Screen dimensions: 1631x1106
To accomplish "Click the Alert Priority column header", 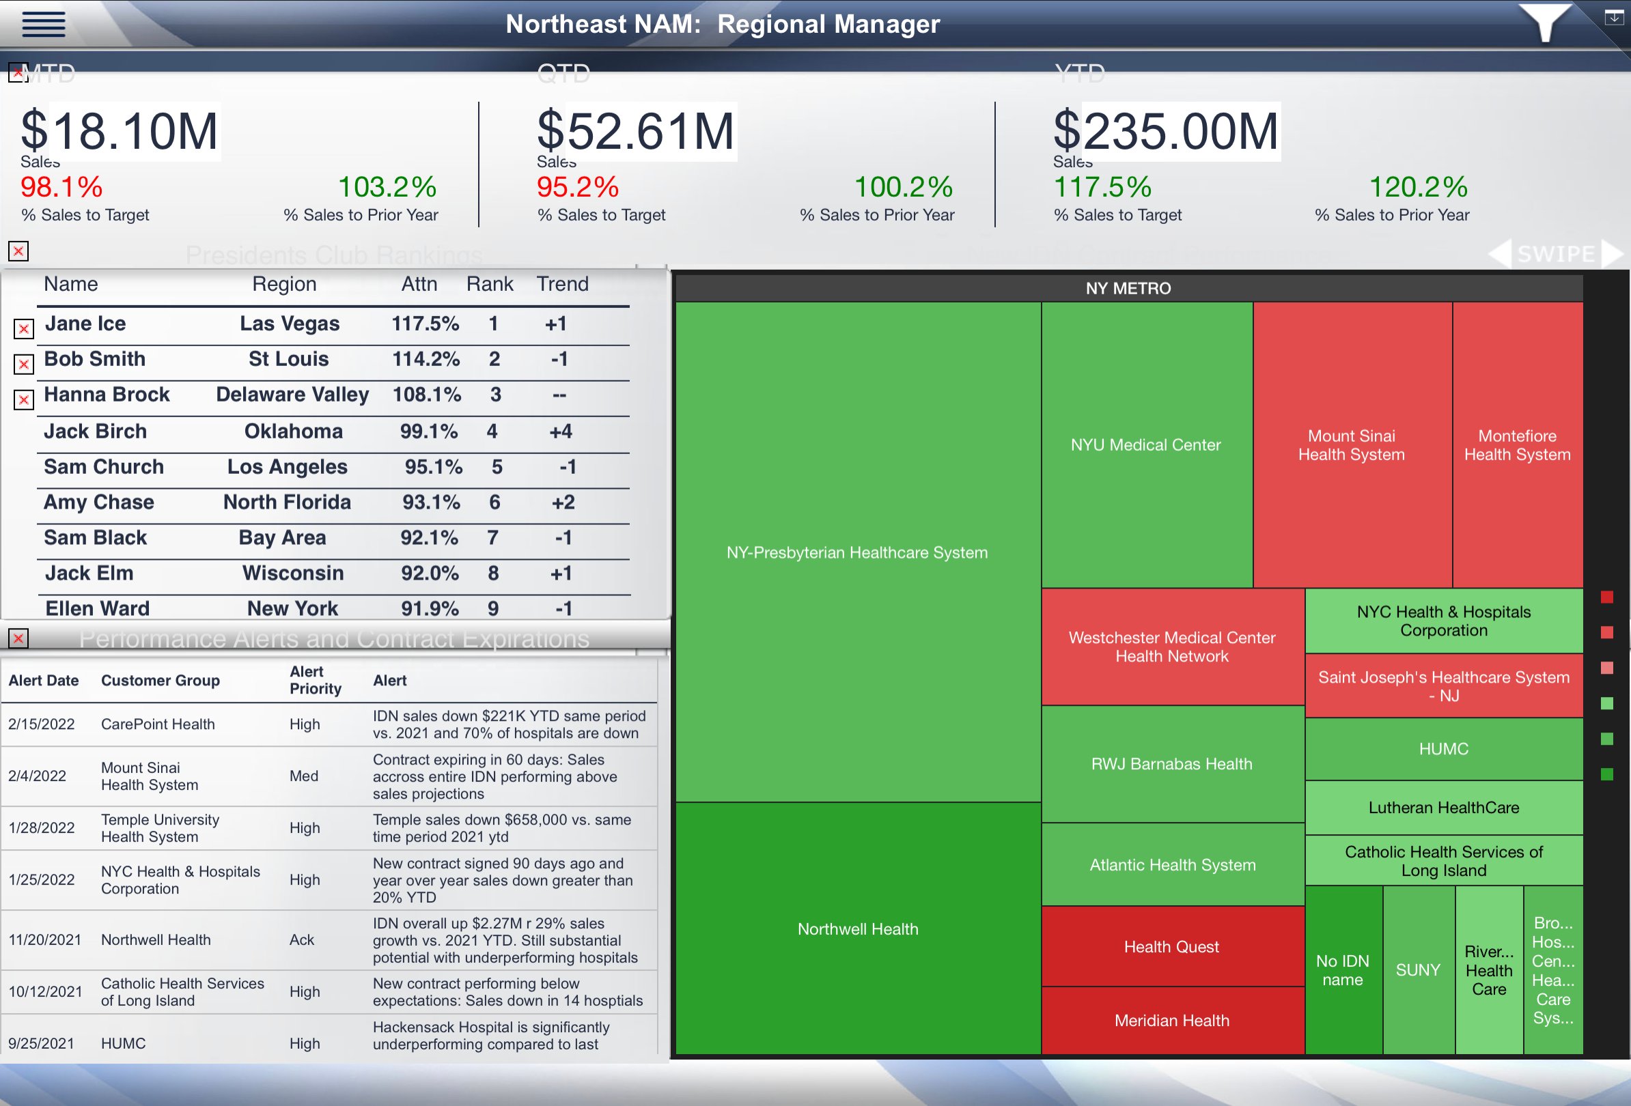I will tap(315, 680).
